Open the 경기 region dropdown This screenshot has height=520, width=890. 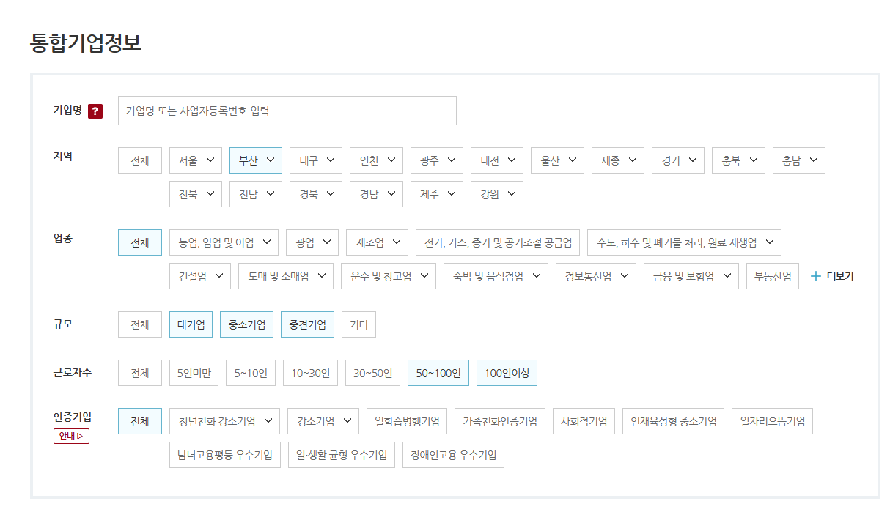click(x=678, y=160)
